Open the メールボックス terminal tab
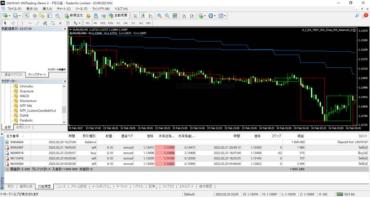The width and height of the screenshot is (370, 197). (x=101, y=186)
